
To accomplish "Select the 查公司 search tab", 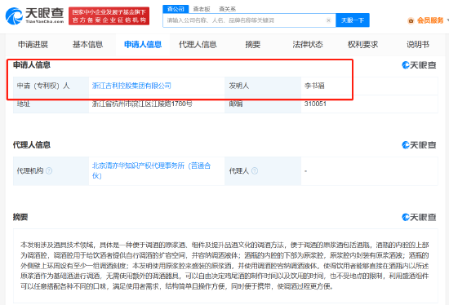I will tap(176, 9).
